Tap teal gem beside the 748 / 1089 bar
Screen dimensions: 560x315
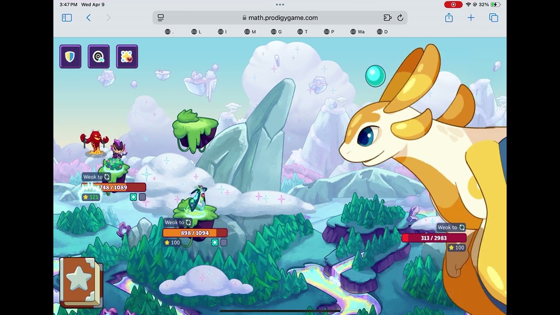click(x=133, y=197)
